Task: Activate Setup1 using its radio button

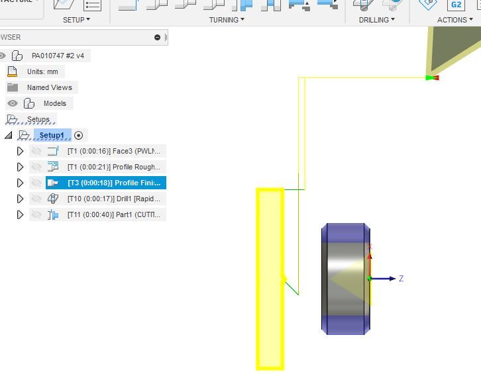Action: [x=79, y=135]
